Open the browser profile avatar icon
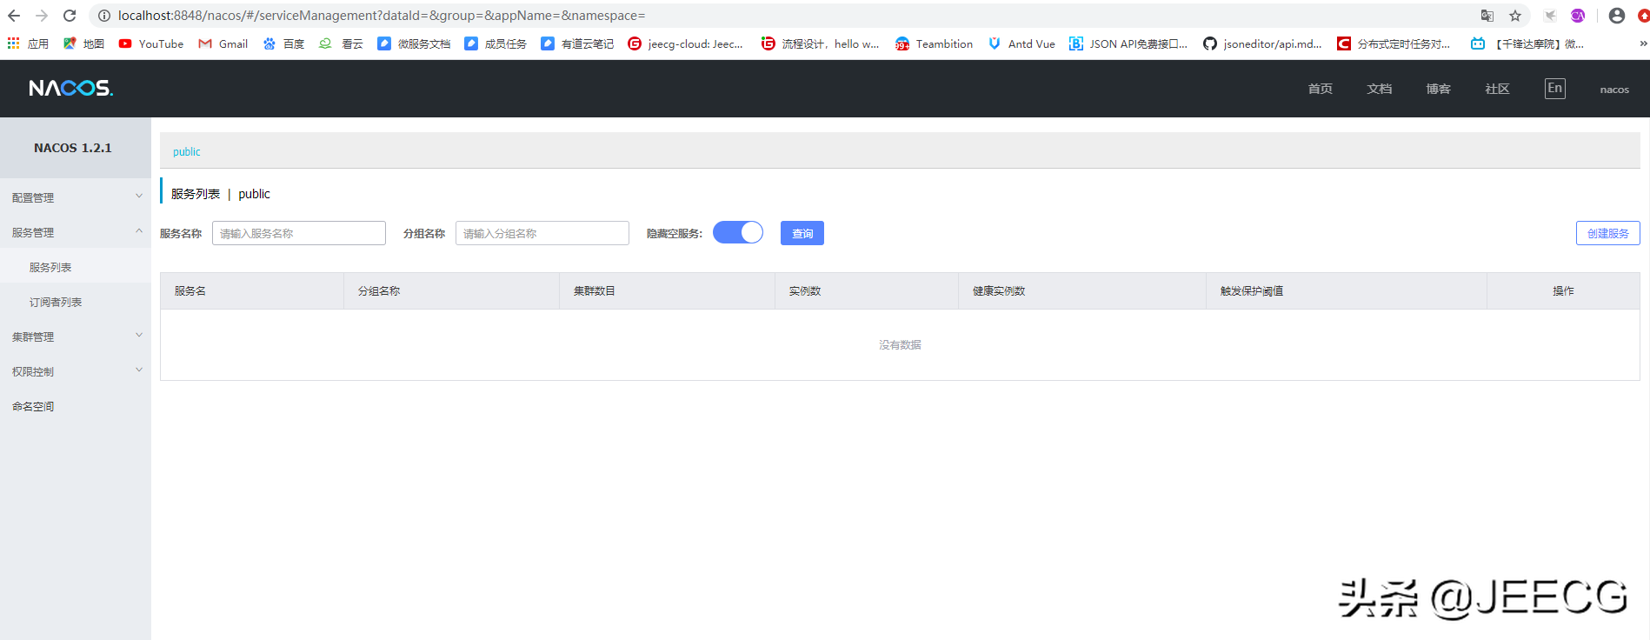The height and width of the screenshot is (640, 1650). 1617,16
